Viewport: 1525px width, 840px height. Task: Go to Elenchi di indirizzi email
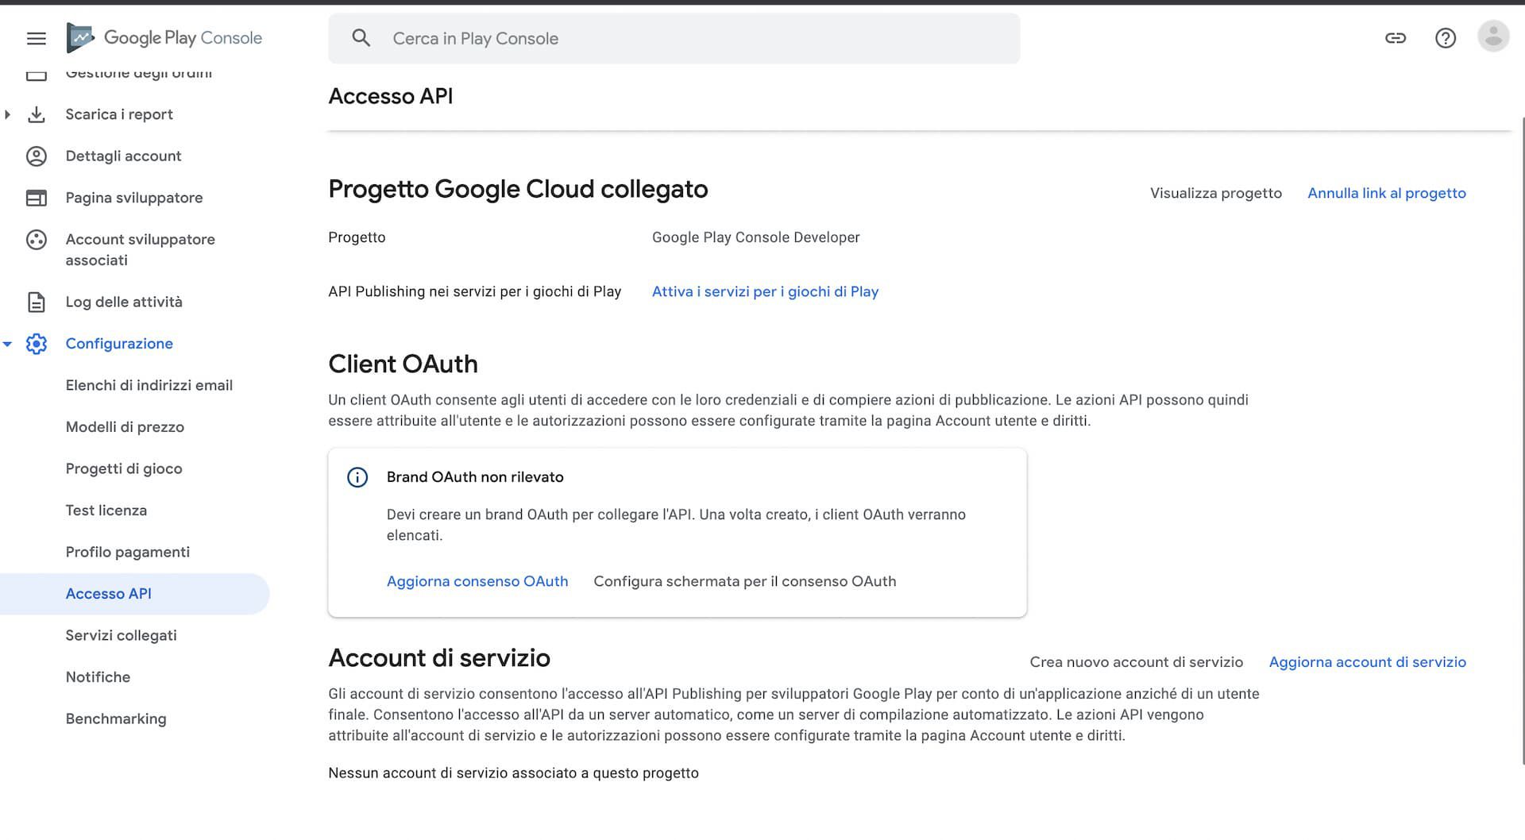pos(149,385)
